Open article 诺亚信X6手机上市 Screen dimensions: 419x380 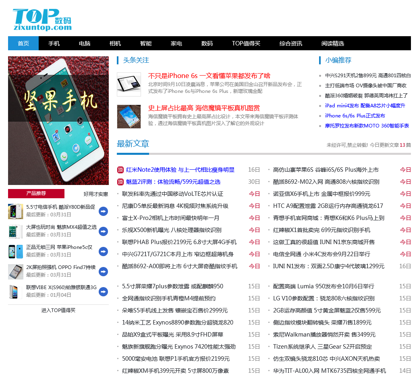(x=322, y=194)
